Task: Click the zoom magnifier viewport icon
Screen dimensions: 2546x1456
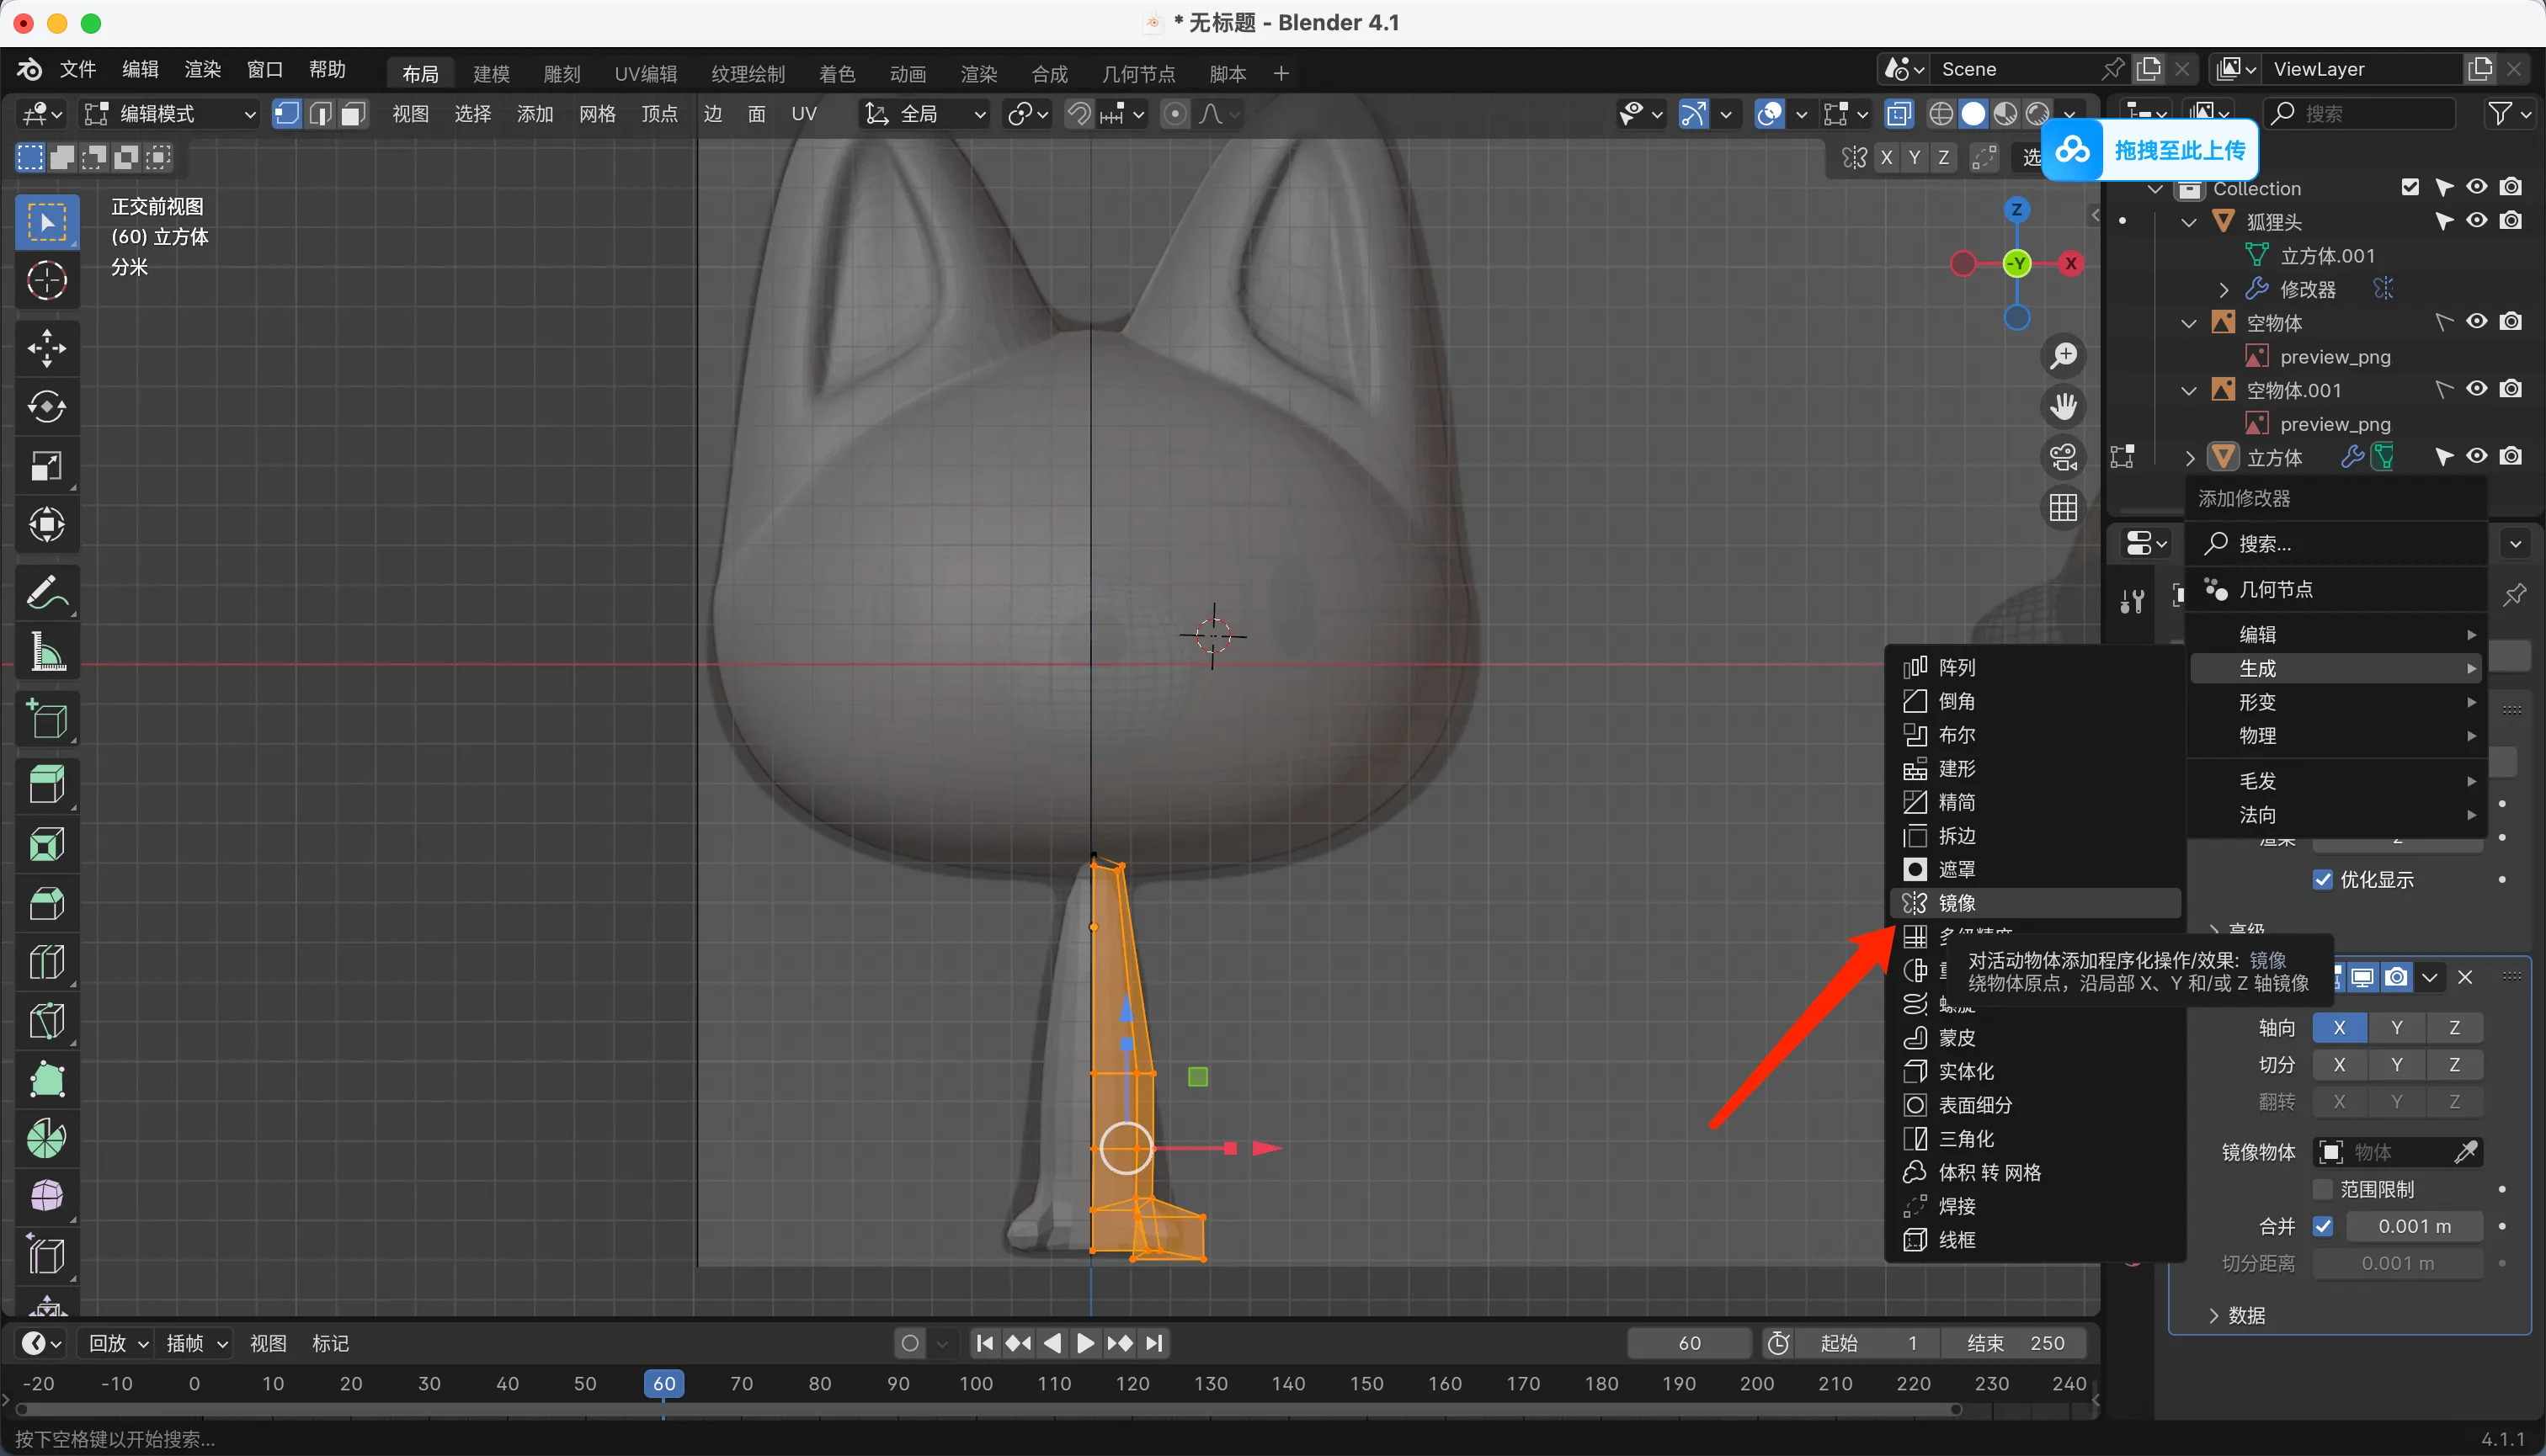Action: (x=2063, y=356)
